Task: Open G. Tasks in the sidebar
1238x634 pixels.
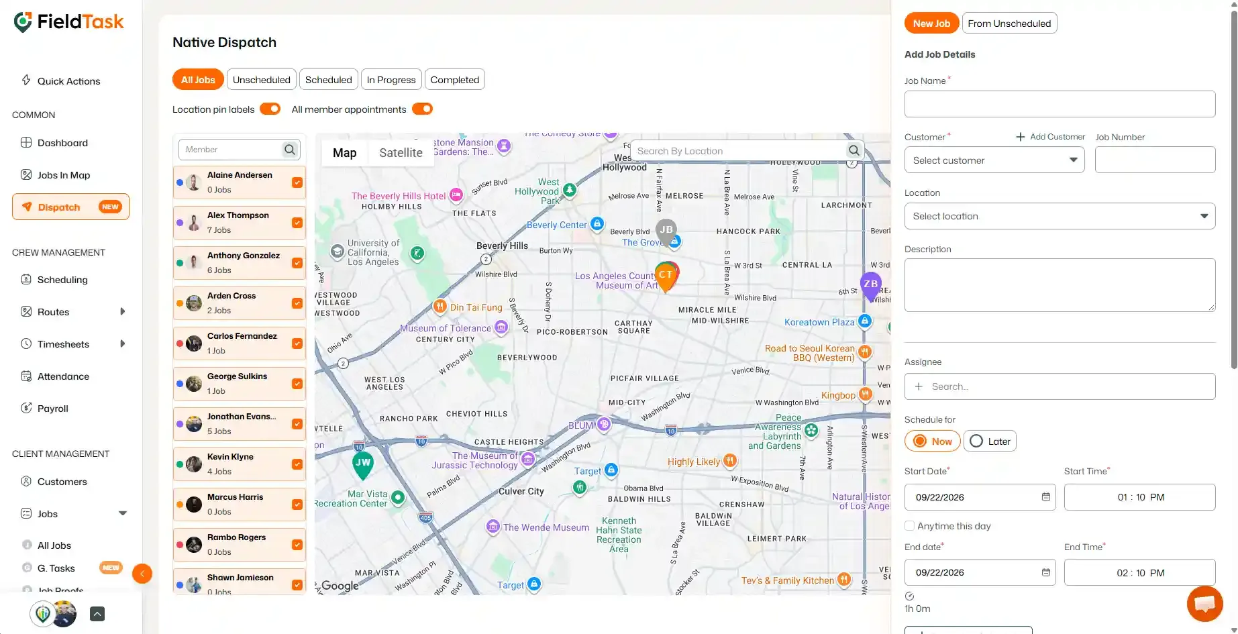Action: pos(56,568)
